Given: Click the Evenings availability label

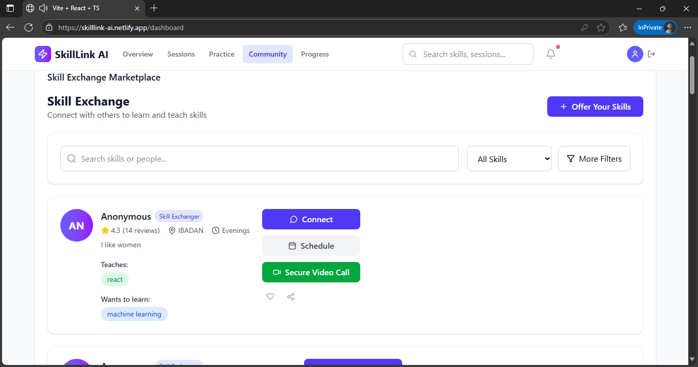Looking at the screenshot, I should (231, 230).
